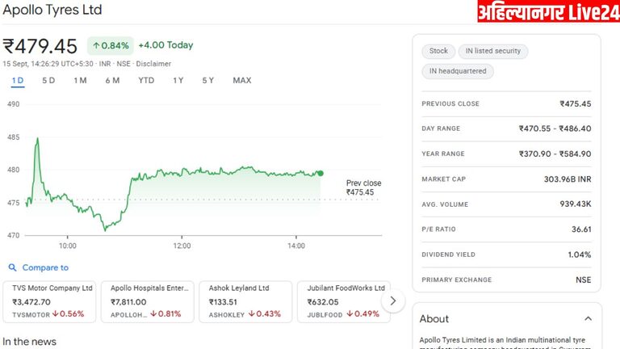The image size is (620, 349).
Task: Show the 6M price chart
Action: click(x=112, y=80)
